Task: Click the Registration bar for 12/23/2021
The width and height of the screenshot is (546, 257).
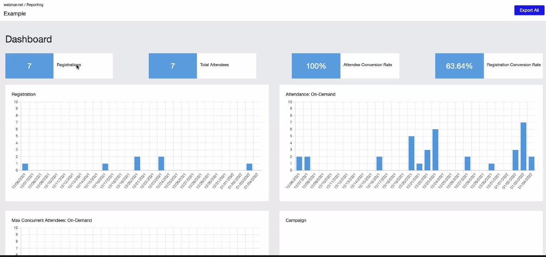Action: point(161,164)
